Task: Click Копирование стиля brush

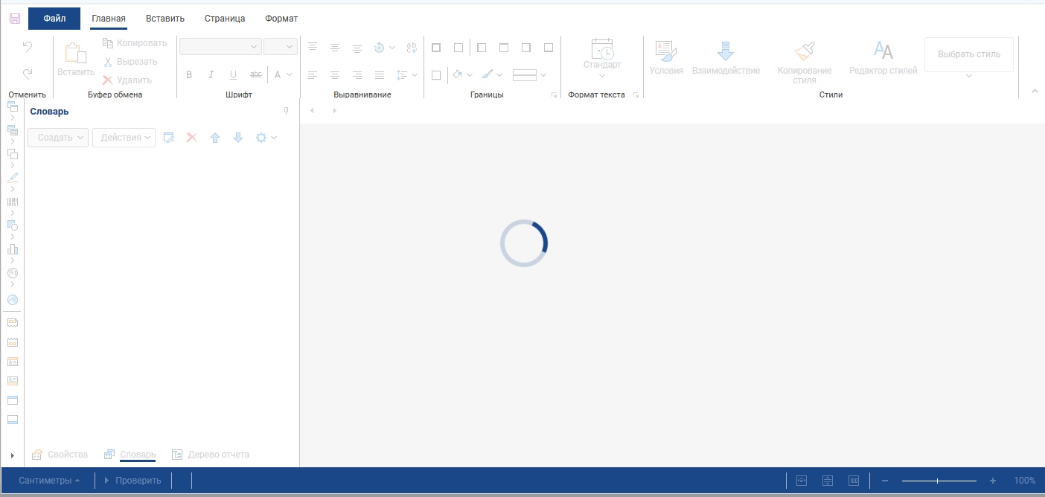Action: 805,62
